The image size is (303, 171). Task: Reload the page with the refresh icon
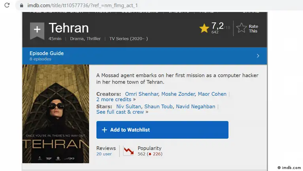[x=7, y=6]
